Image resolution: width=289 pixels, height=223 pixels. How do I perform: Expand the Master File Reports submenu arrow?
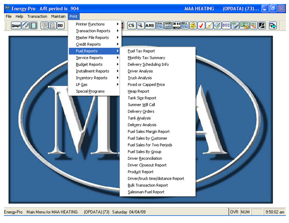click(118, 38)
